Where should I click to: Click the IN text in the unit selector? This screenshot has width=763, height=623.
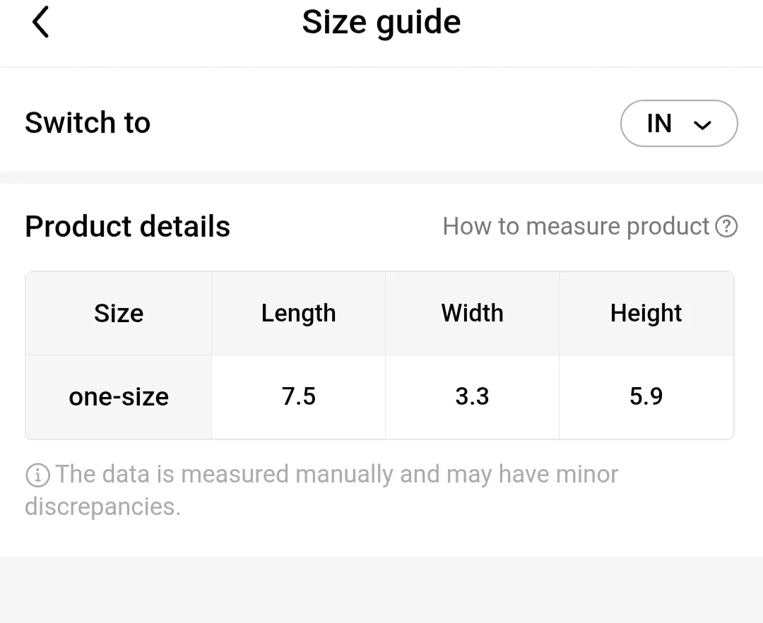(658, 124)
